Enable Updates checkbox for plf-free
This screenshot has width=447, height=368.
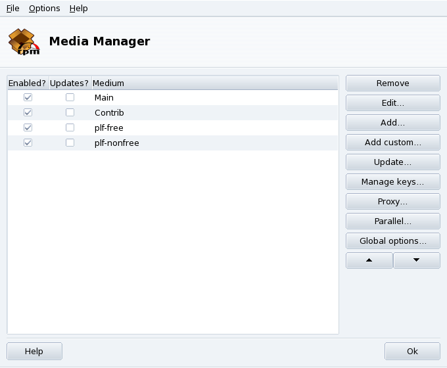pos(70,127)
